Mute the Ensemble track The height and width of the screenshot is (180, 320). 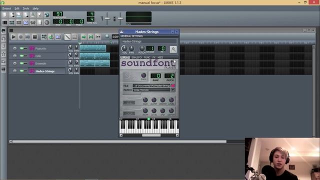(21, 63)
